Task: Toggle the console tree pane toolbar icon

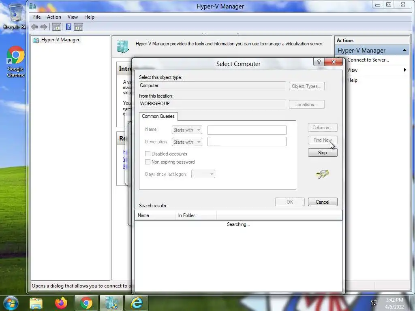Action: coord(56,27)
